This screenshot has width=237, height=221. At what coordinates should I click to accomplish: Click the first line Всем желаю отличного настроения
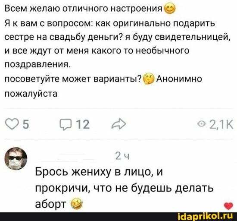click(x=84, y=9)
